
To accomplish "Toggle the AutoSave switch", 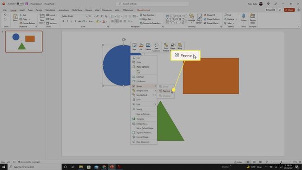I will pos(20,4).
